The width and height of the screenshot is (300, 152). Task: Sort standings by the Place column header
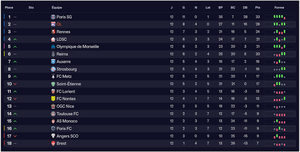(x=9, y=8)
